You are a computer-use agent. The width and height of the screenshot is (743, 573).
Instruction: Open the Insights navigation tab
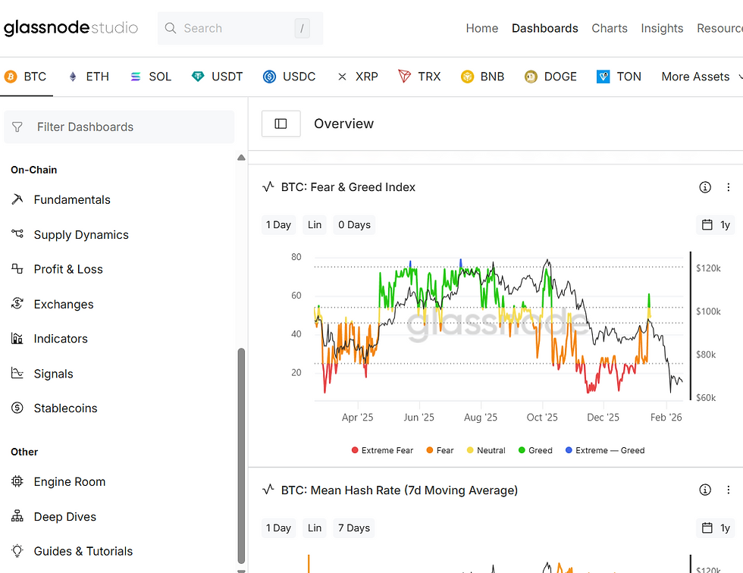tap(662, 28)
